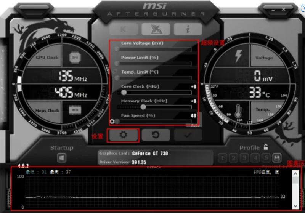Screen dimensions: 305x213
Task: Click the GPU Clock label
Action: click(x=47, y=58)
